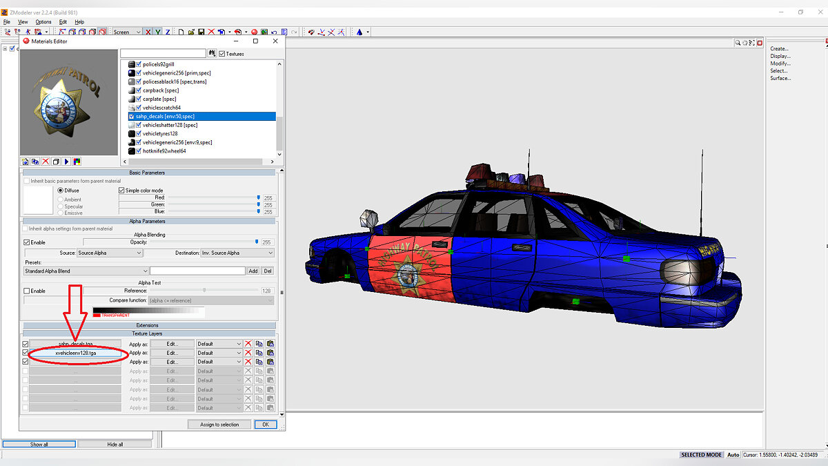Open the Source Alpha dropdown
The height and width of the screenshot is (466, 828).
click(109, 253)
